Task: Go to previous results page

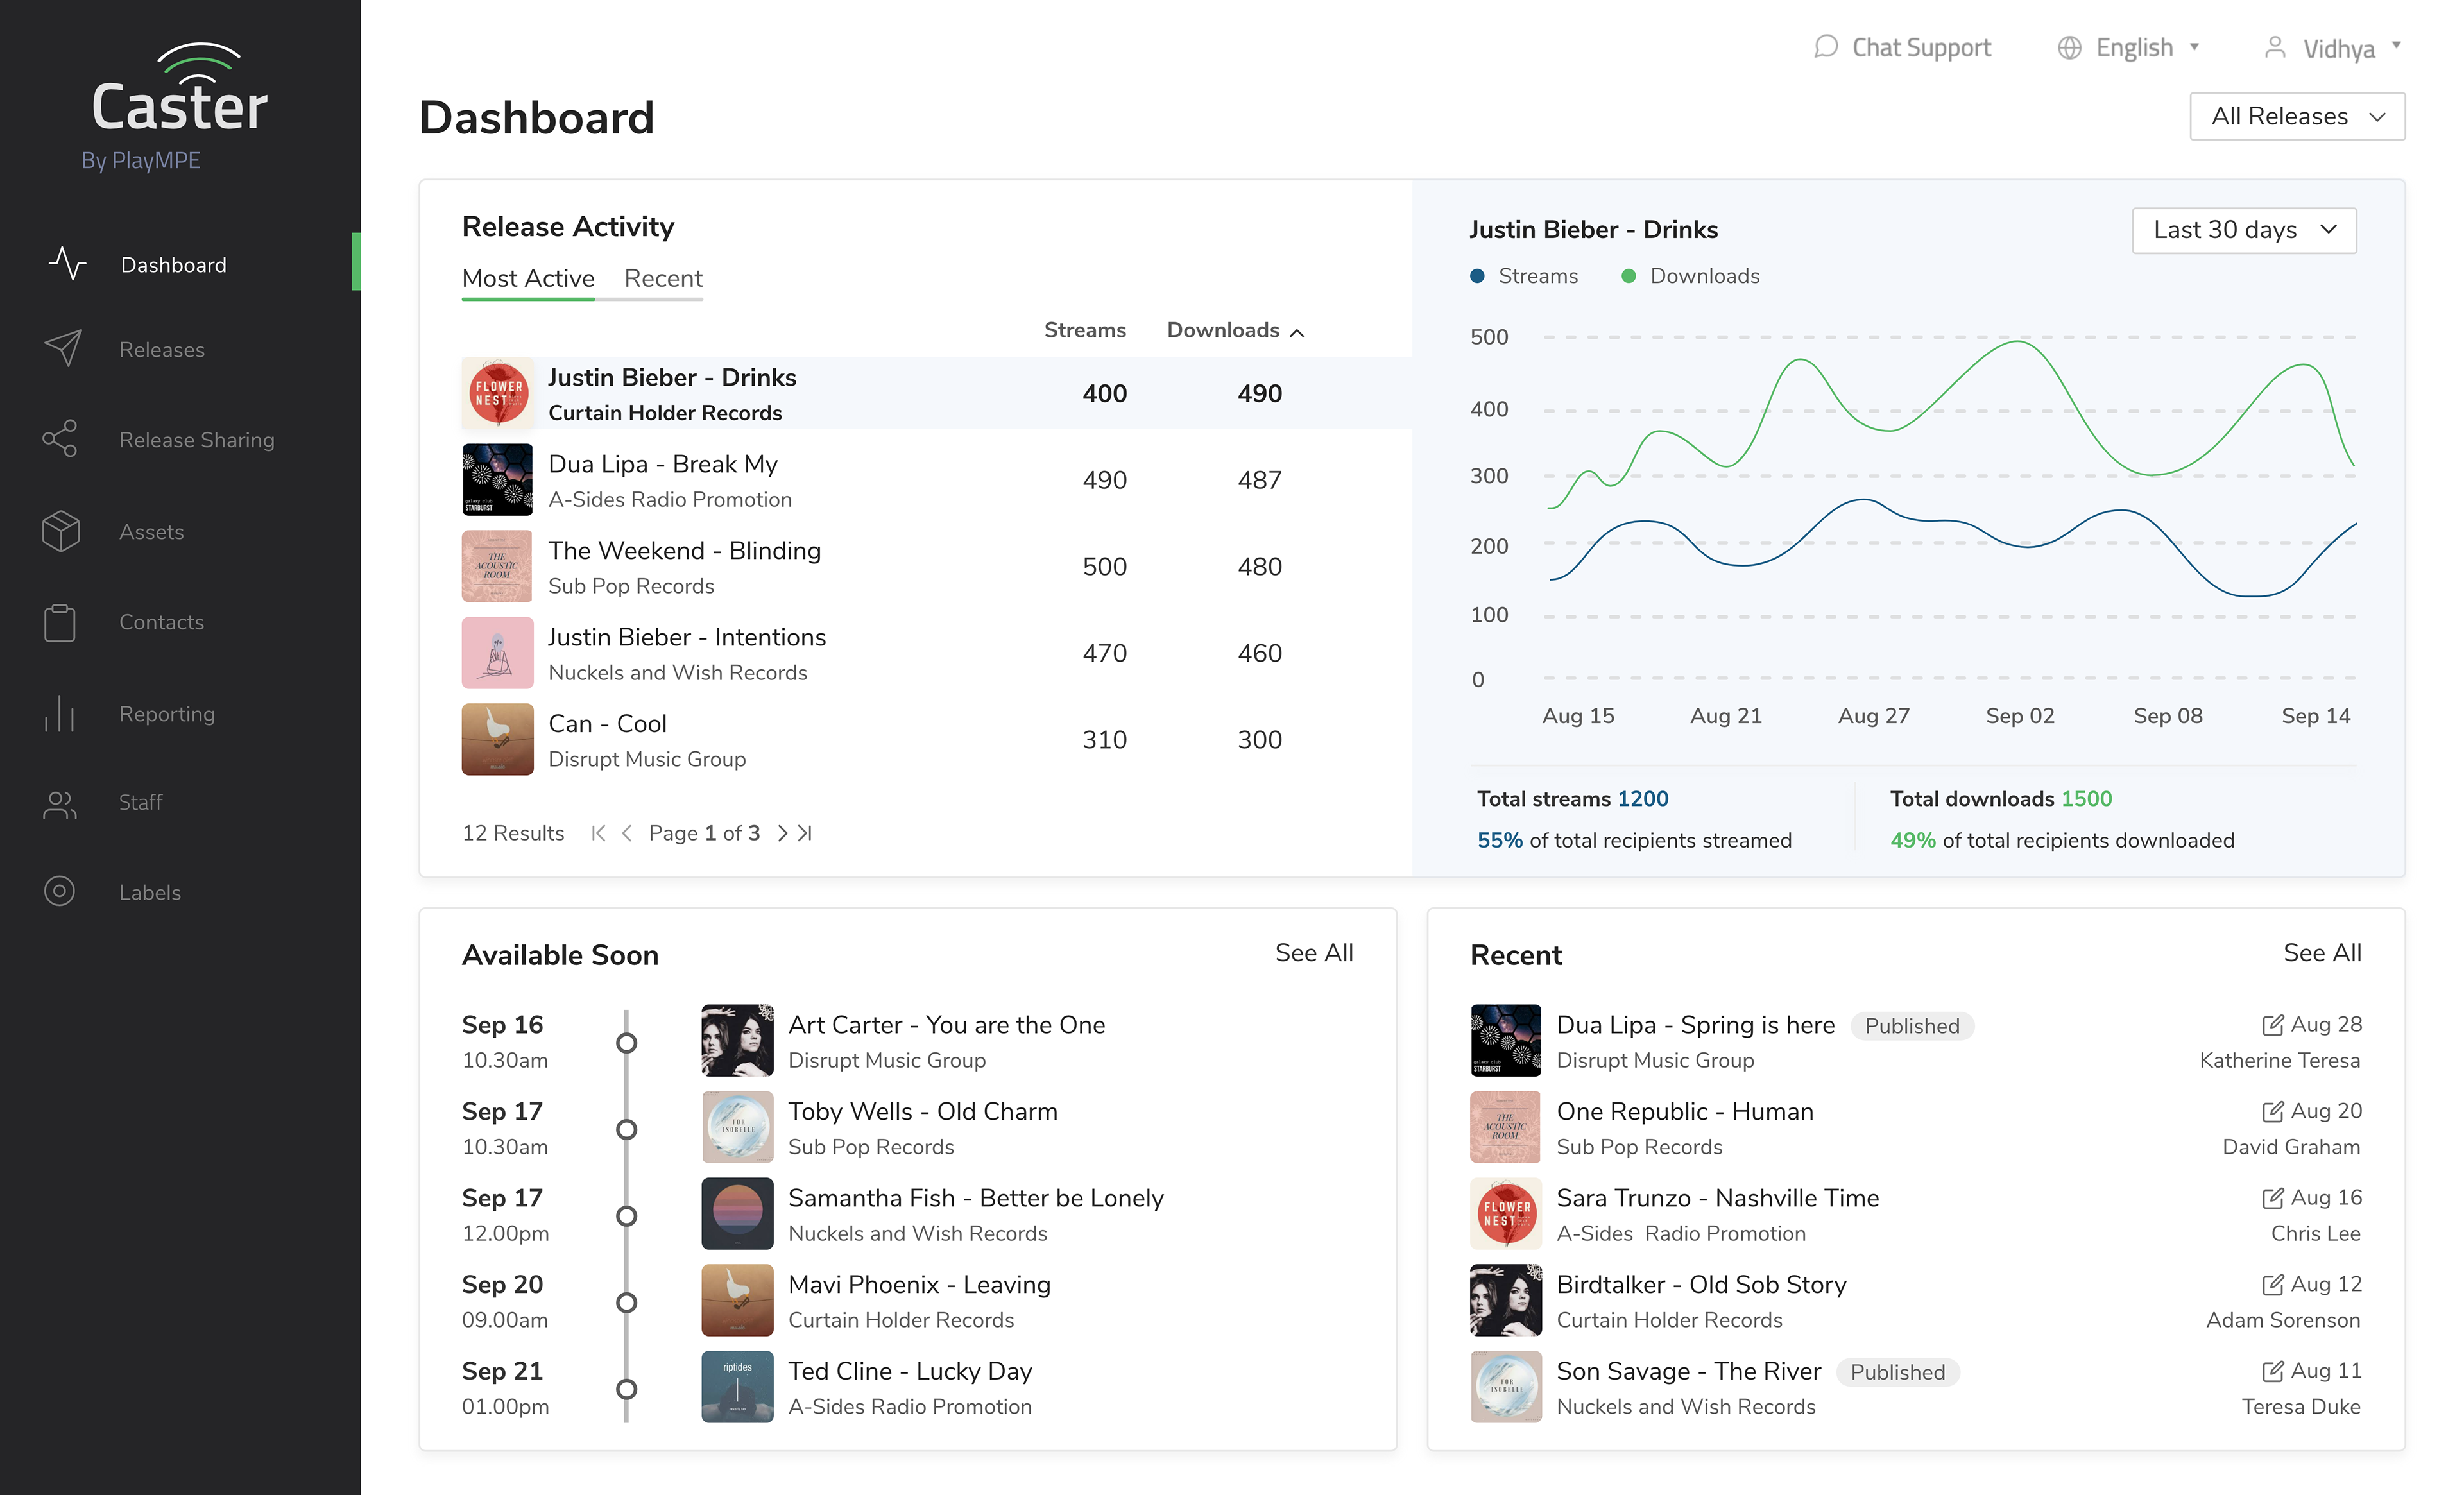Action: pos(627,833)
